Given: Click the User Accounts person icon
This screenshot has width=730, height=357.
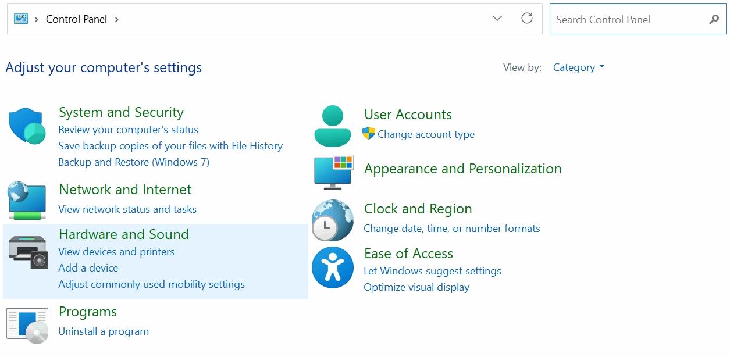Looking at the screenshot, I should [x=333, y=126].
